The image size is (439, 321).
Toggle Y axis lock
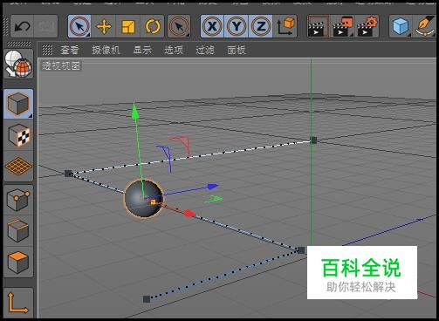coord(237,26)
